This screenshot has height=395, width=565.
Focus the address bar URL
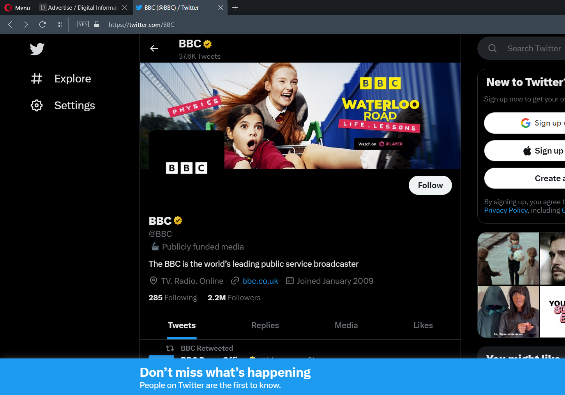(141, 24)
